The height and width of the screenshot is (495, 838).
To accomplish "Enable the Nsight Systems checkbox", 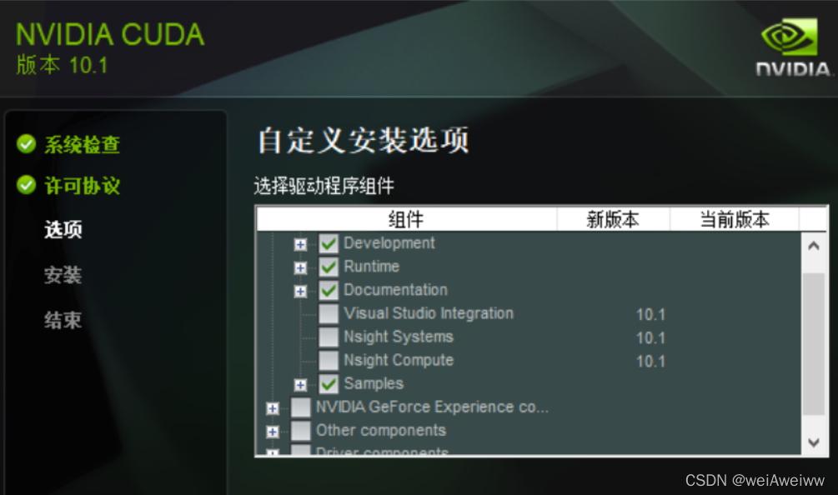I will (x=329, y=337).
